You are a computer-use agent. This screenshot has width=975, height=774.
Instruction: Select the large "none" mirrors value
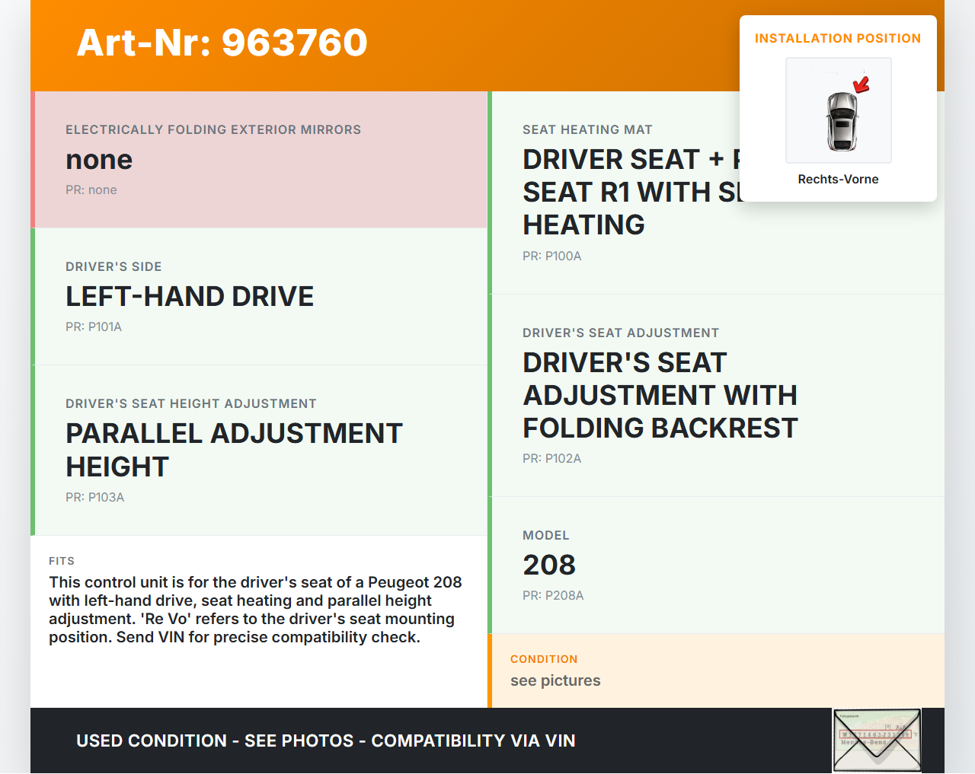[x=99, y=160]
